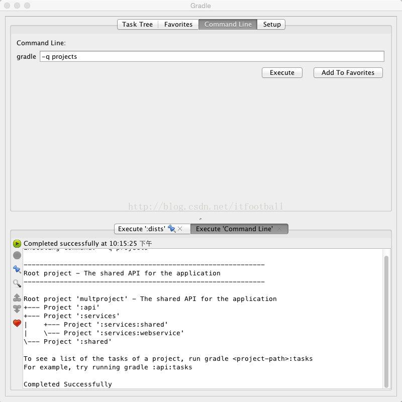Click the down arrow output icon

(x=17, y=309)
